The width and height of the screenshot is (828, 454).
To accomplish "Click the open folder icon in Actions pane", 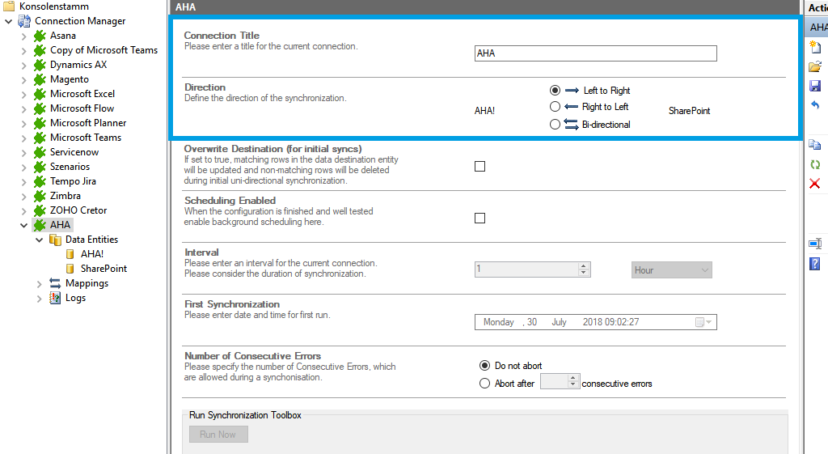I will [815, 66].
